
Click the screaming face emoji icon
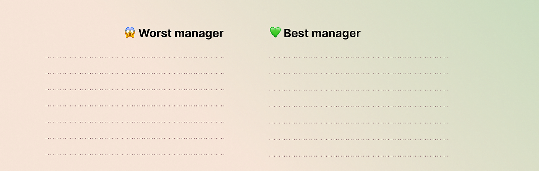point(130,32)
